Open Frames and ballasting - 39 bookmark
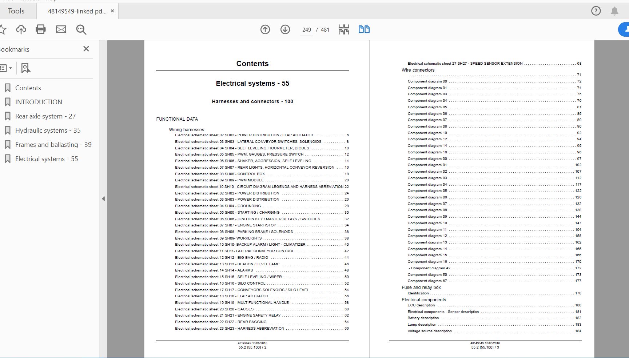The image size is (629, 358). coord(53,145)
